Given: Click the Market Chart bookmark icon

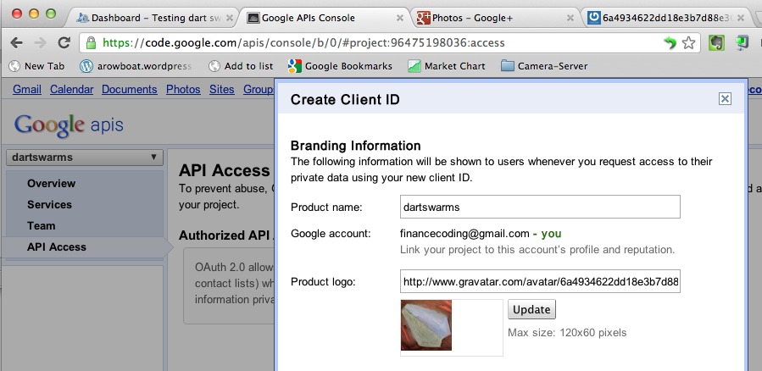Looking at the screenshot, I should pyautogui.click(x=414, y=66).
